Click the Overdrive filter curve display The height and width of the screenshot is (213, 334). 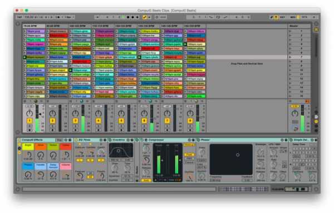[x=121, y=150]
